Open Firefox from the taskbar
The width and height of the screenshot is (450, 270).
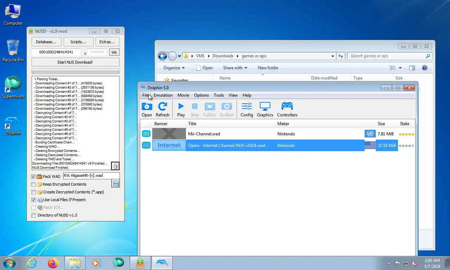pos(53,263)
